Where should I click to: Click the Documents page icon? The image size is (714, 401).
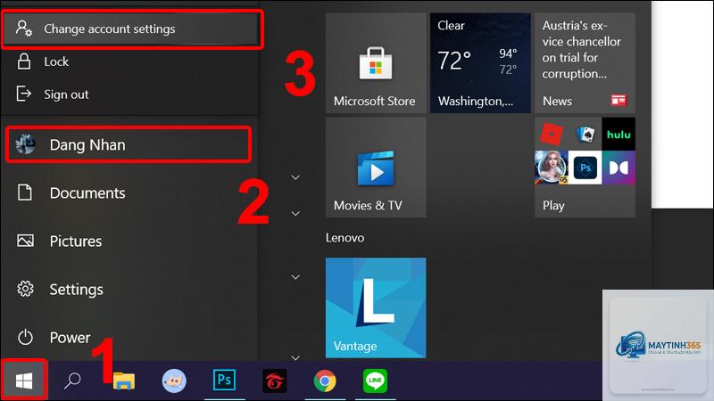point(25,192)
